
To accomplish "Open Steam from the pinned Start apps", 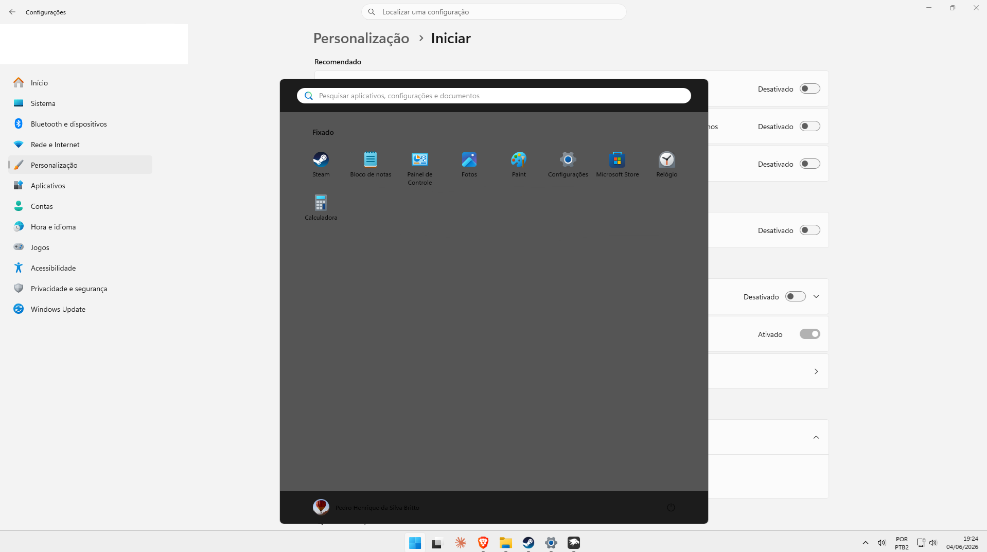I will (321, 165).
